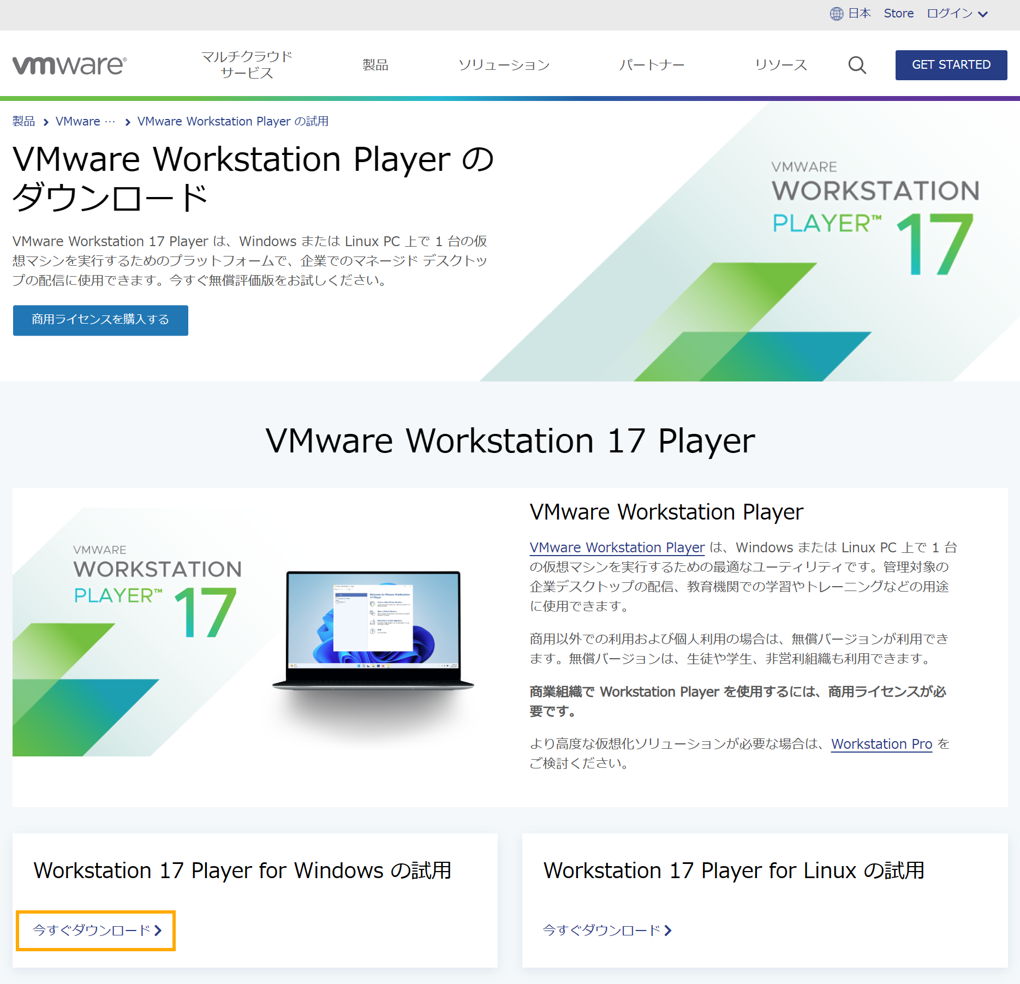Open the パートナー menu
The height and width of the screenshot is (984, 1020).
tap(652, 65)
